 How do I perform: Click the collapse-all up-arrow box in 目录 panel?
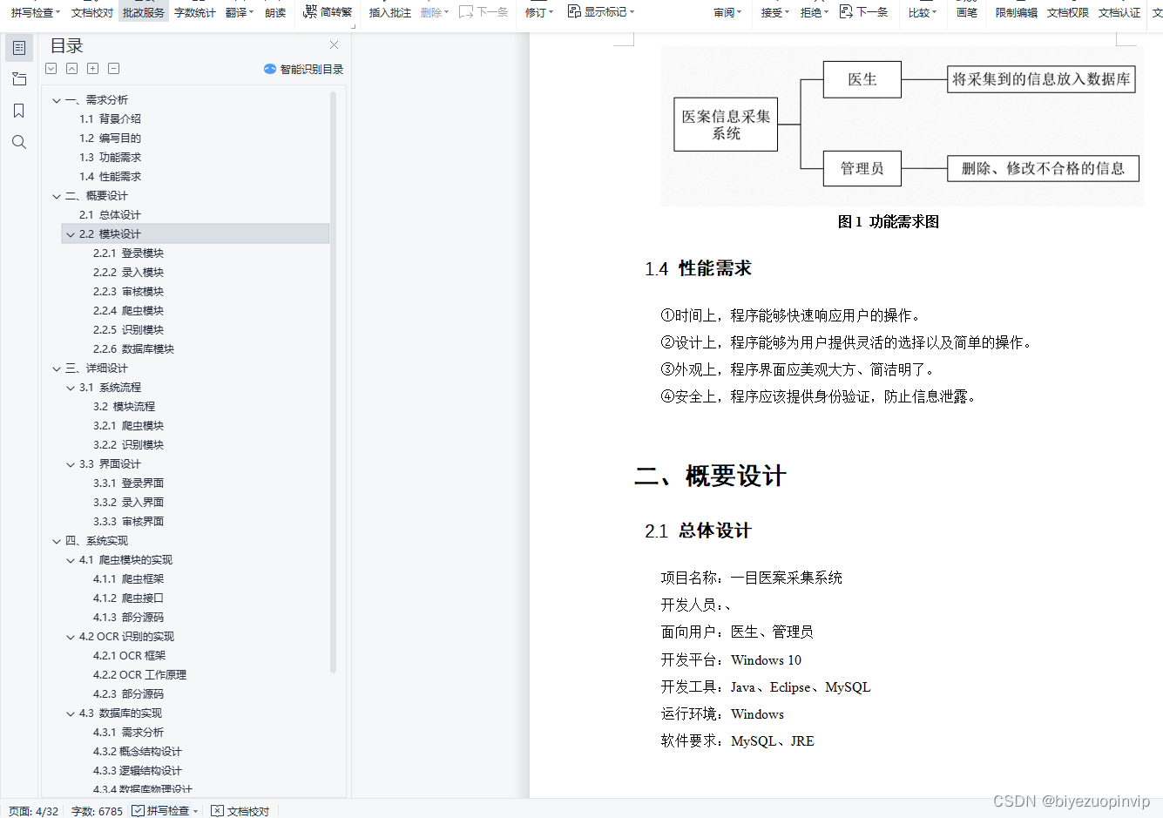(x=72, y=68)
